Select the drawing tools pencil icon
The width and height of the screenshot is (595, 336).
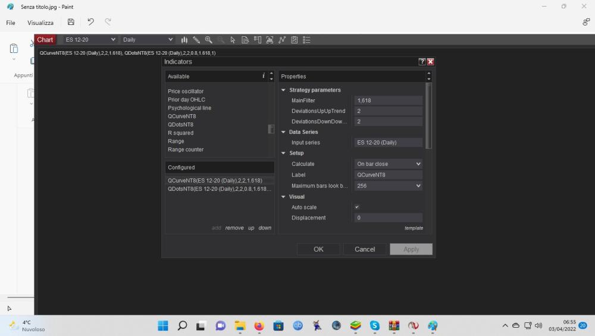click(196, 40)
